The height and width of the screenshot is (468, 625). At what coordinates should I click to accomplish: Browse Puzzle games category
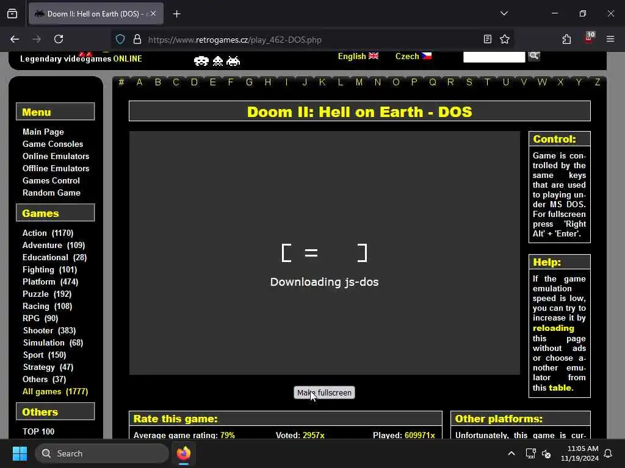click(x=46, y=294)
